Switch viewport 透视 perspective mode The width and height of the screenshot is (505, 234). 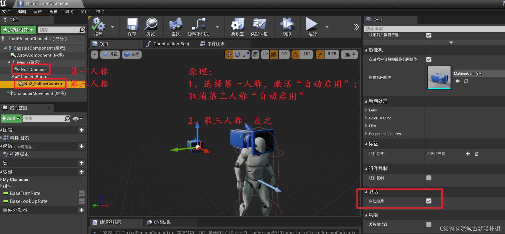click(x=110, y=54)
